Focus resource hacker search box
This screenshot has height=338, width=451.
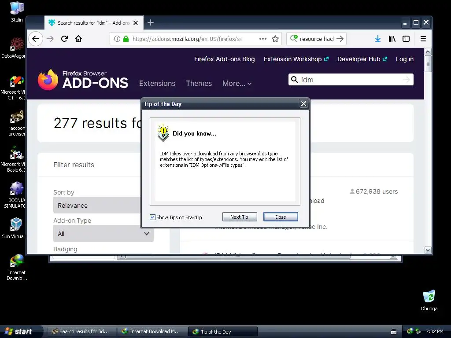pyautogui.click(x=317, y=39)
